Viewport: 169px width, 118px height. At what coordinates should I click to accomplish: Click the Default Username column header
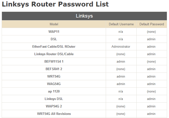121,24
